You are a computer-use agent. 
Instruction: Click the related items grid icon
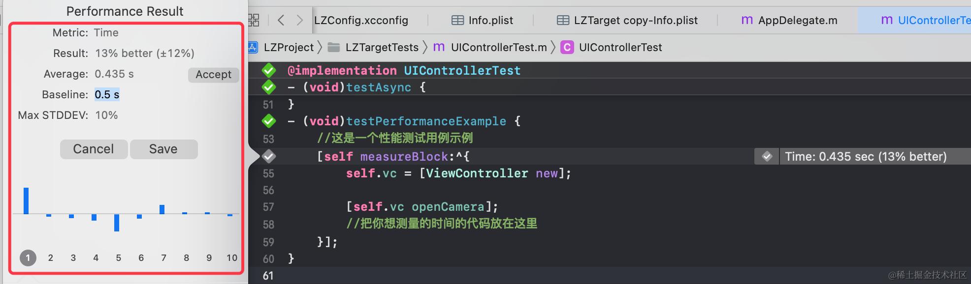[x=254, y=20]
